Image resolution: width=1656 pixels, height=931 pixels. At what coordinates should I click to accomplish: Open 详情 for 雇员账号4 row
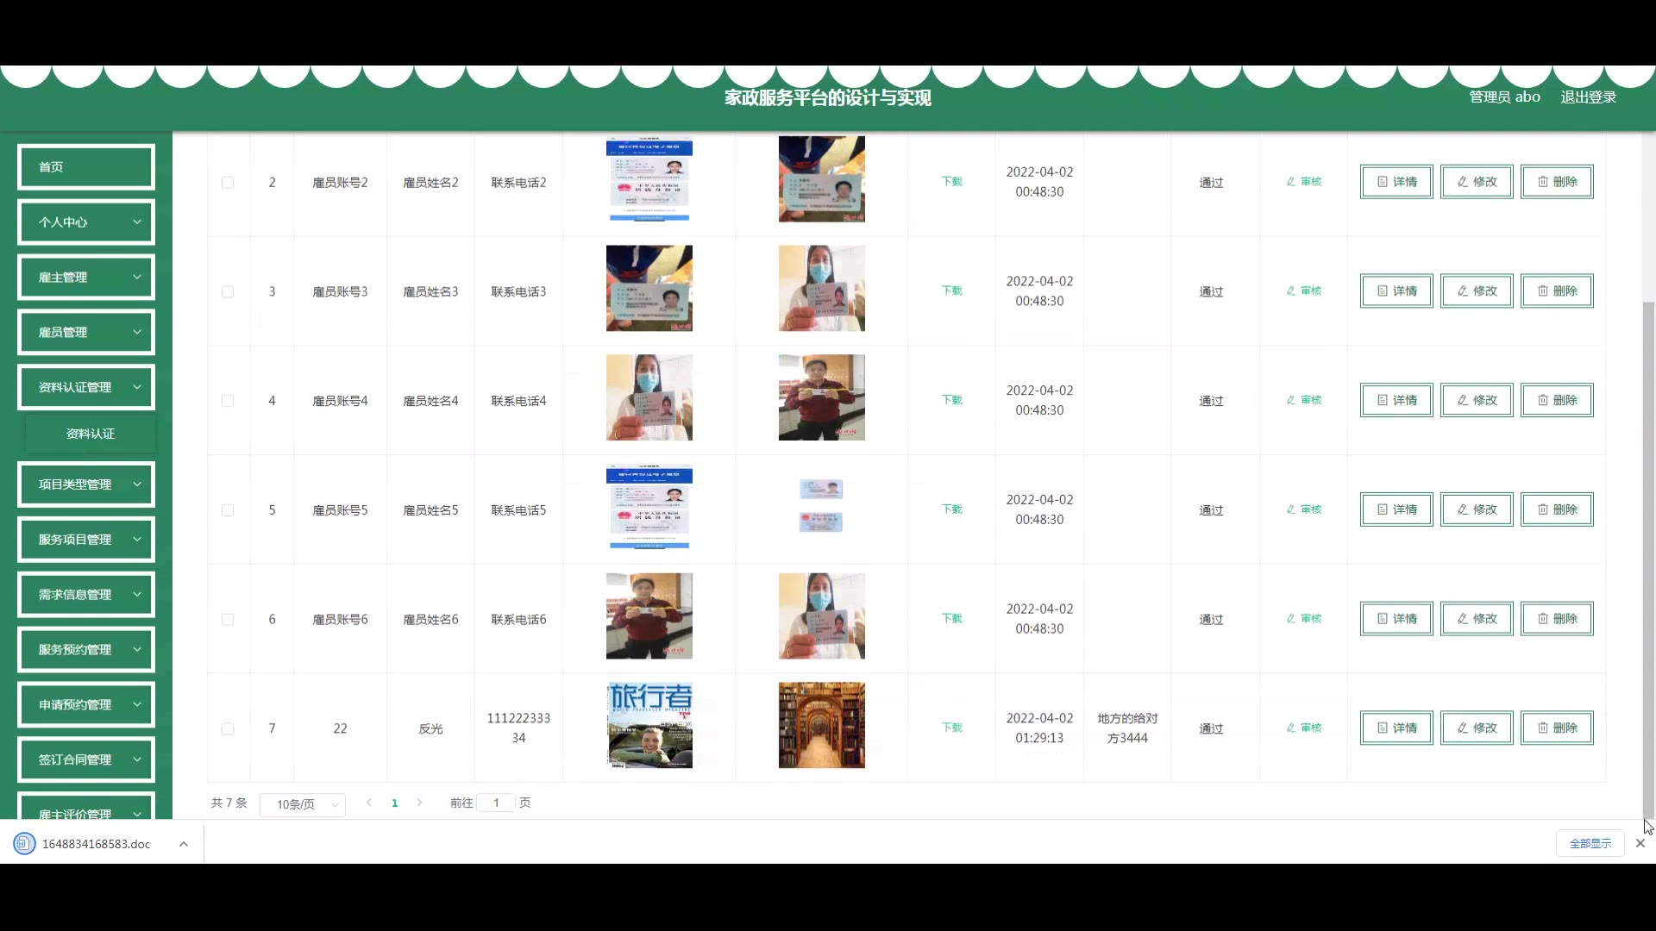1396,400
